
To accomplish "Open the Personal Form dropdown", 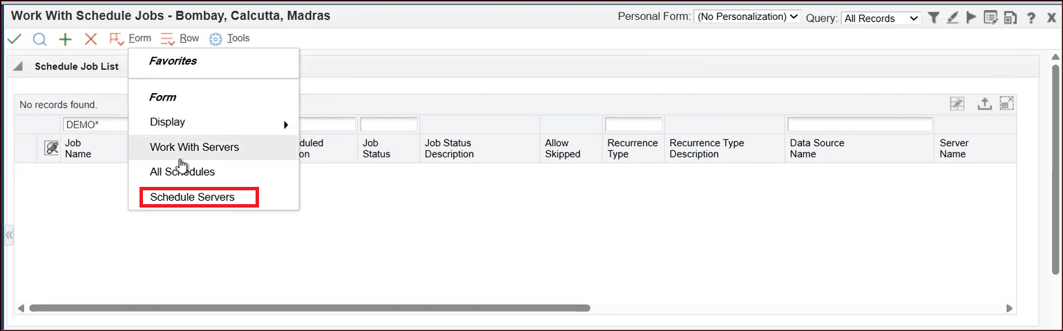I will [x=747, y=17].
